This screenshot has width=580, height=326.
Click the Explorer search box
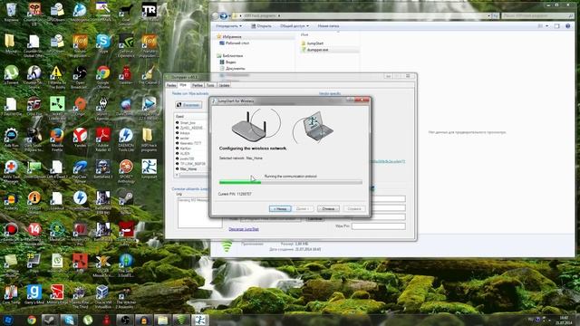point(537,16)
